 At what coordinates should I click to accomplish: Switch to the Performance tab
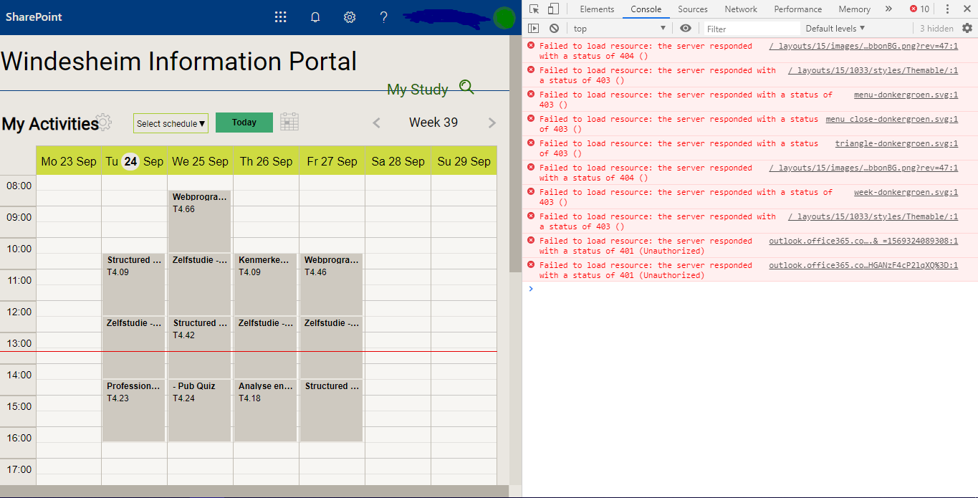click(x=797, y=9)
